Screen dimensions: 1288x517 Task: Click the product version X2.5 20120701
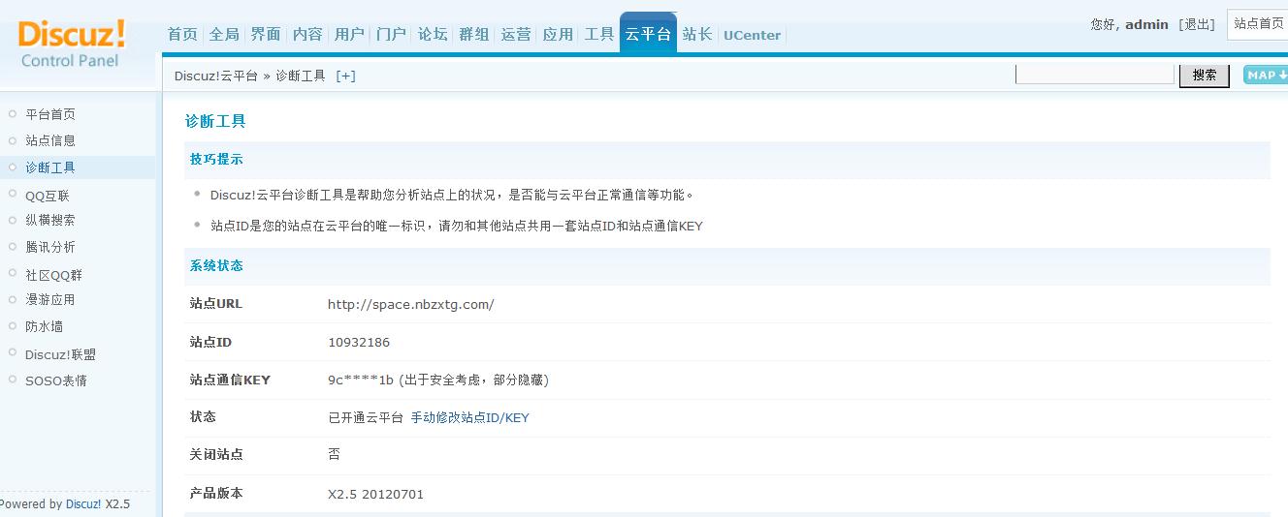click(x=375, y=494)
